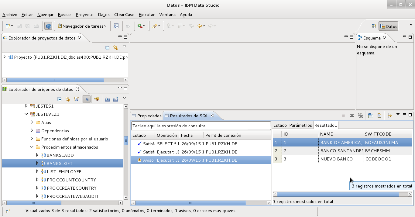Switch to the Estado result tab
The image size is (415, 217).
click(x=280, y=125)
